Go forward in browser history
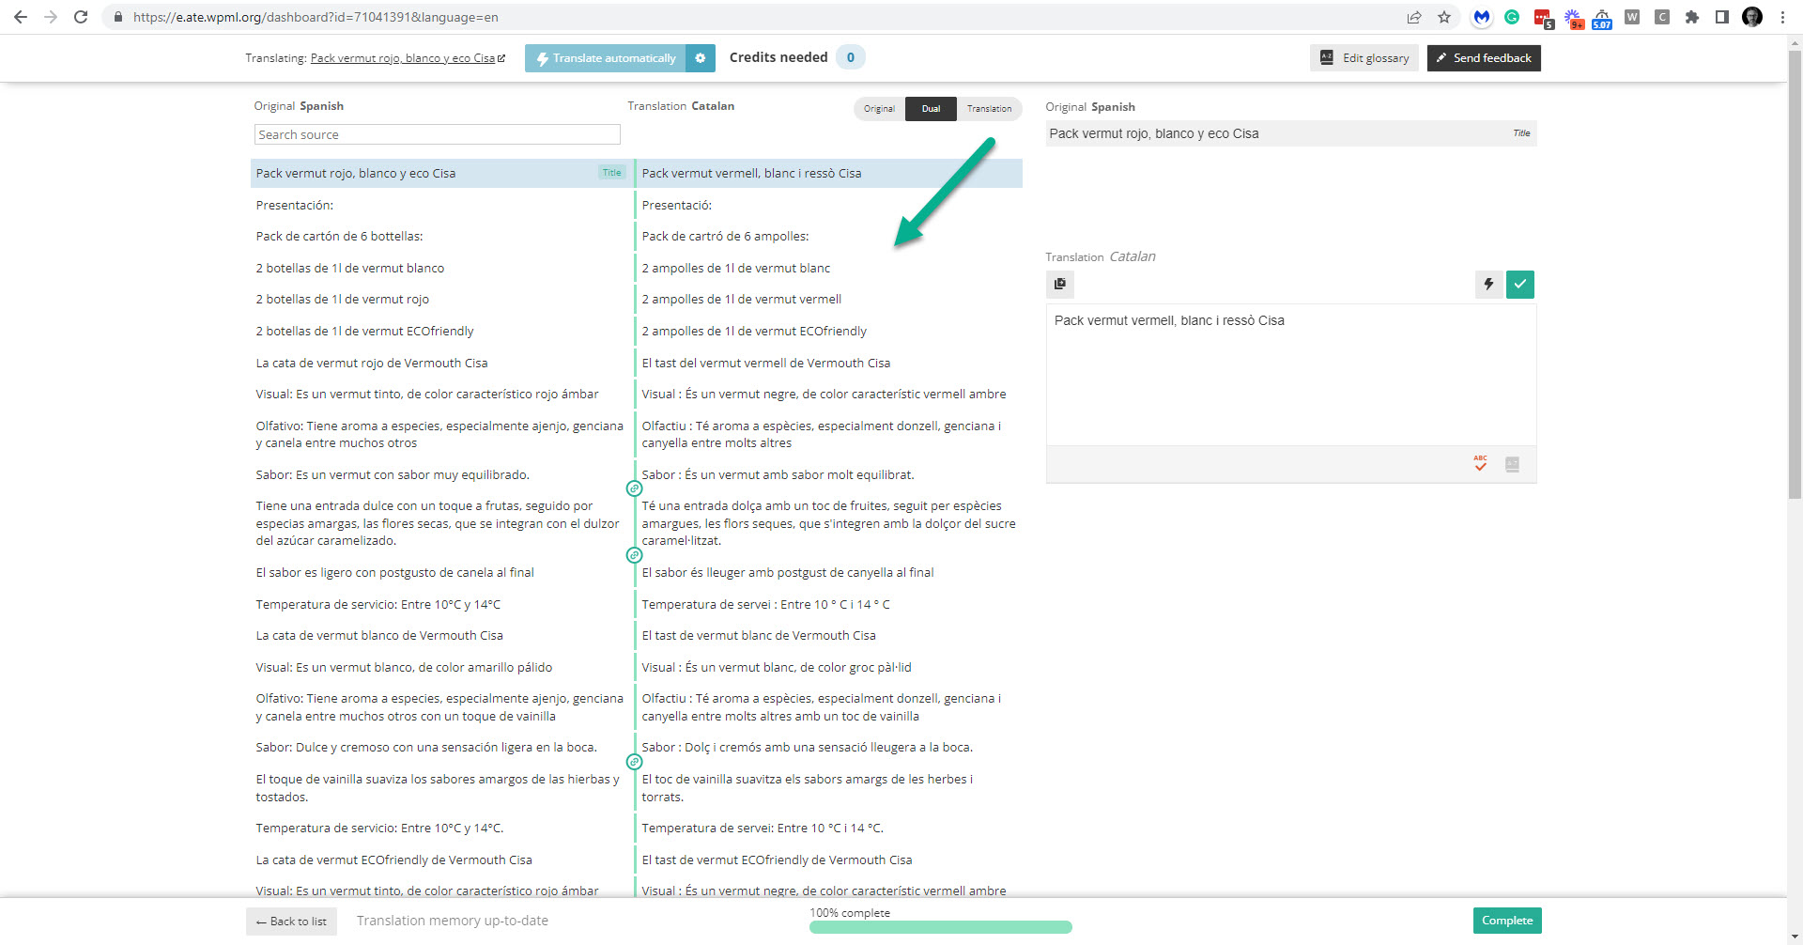 pos(51,17)
